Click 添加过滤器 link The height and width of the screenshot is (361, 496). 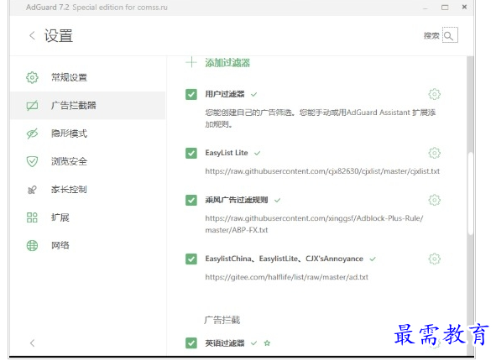coord(227,63)
